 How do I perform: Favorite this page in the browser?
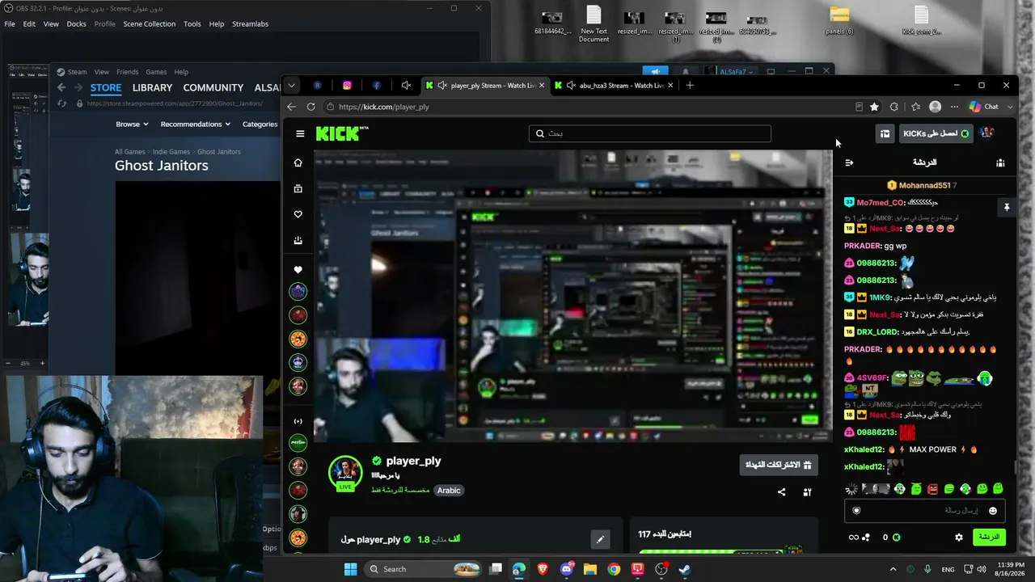(x=874, y=107)
